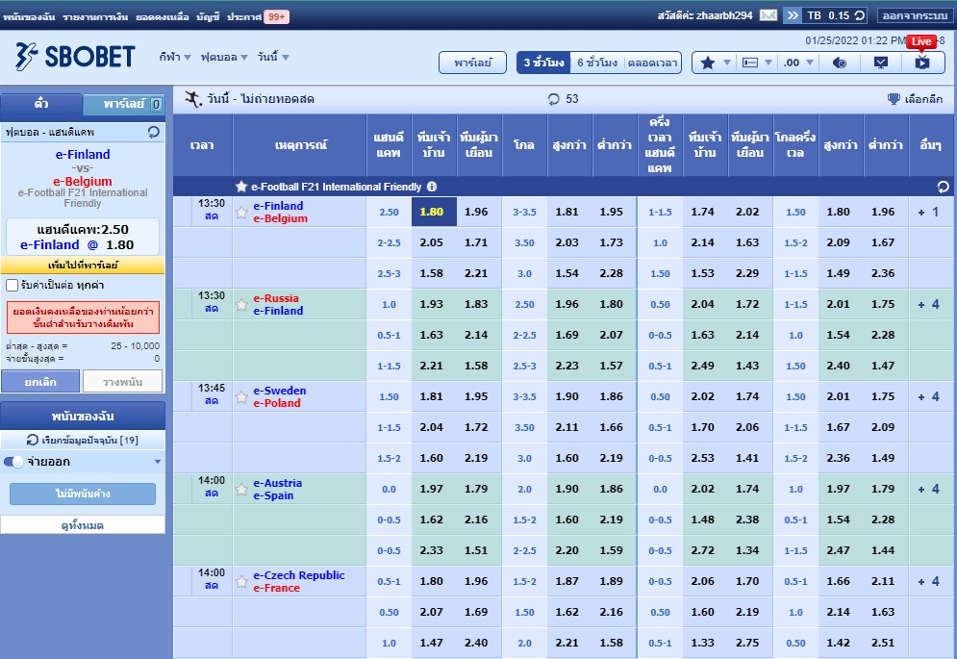Expand + 4 more markets for e-Russia vs e-Finland

click(929, 304)
